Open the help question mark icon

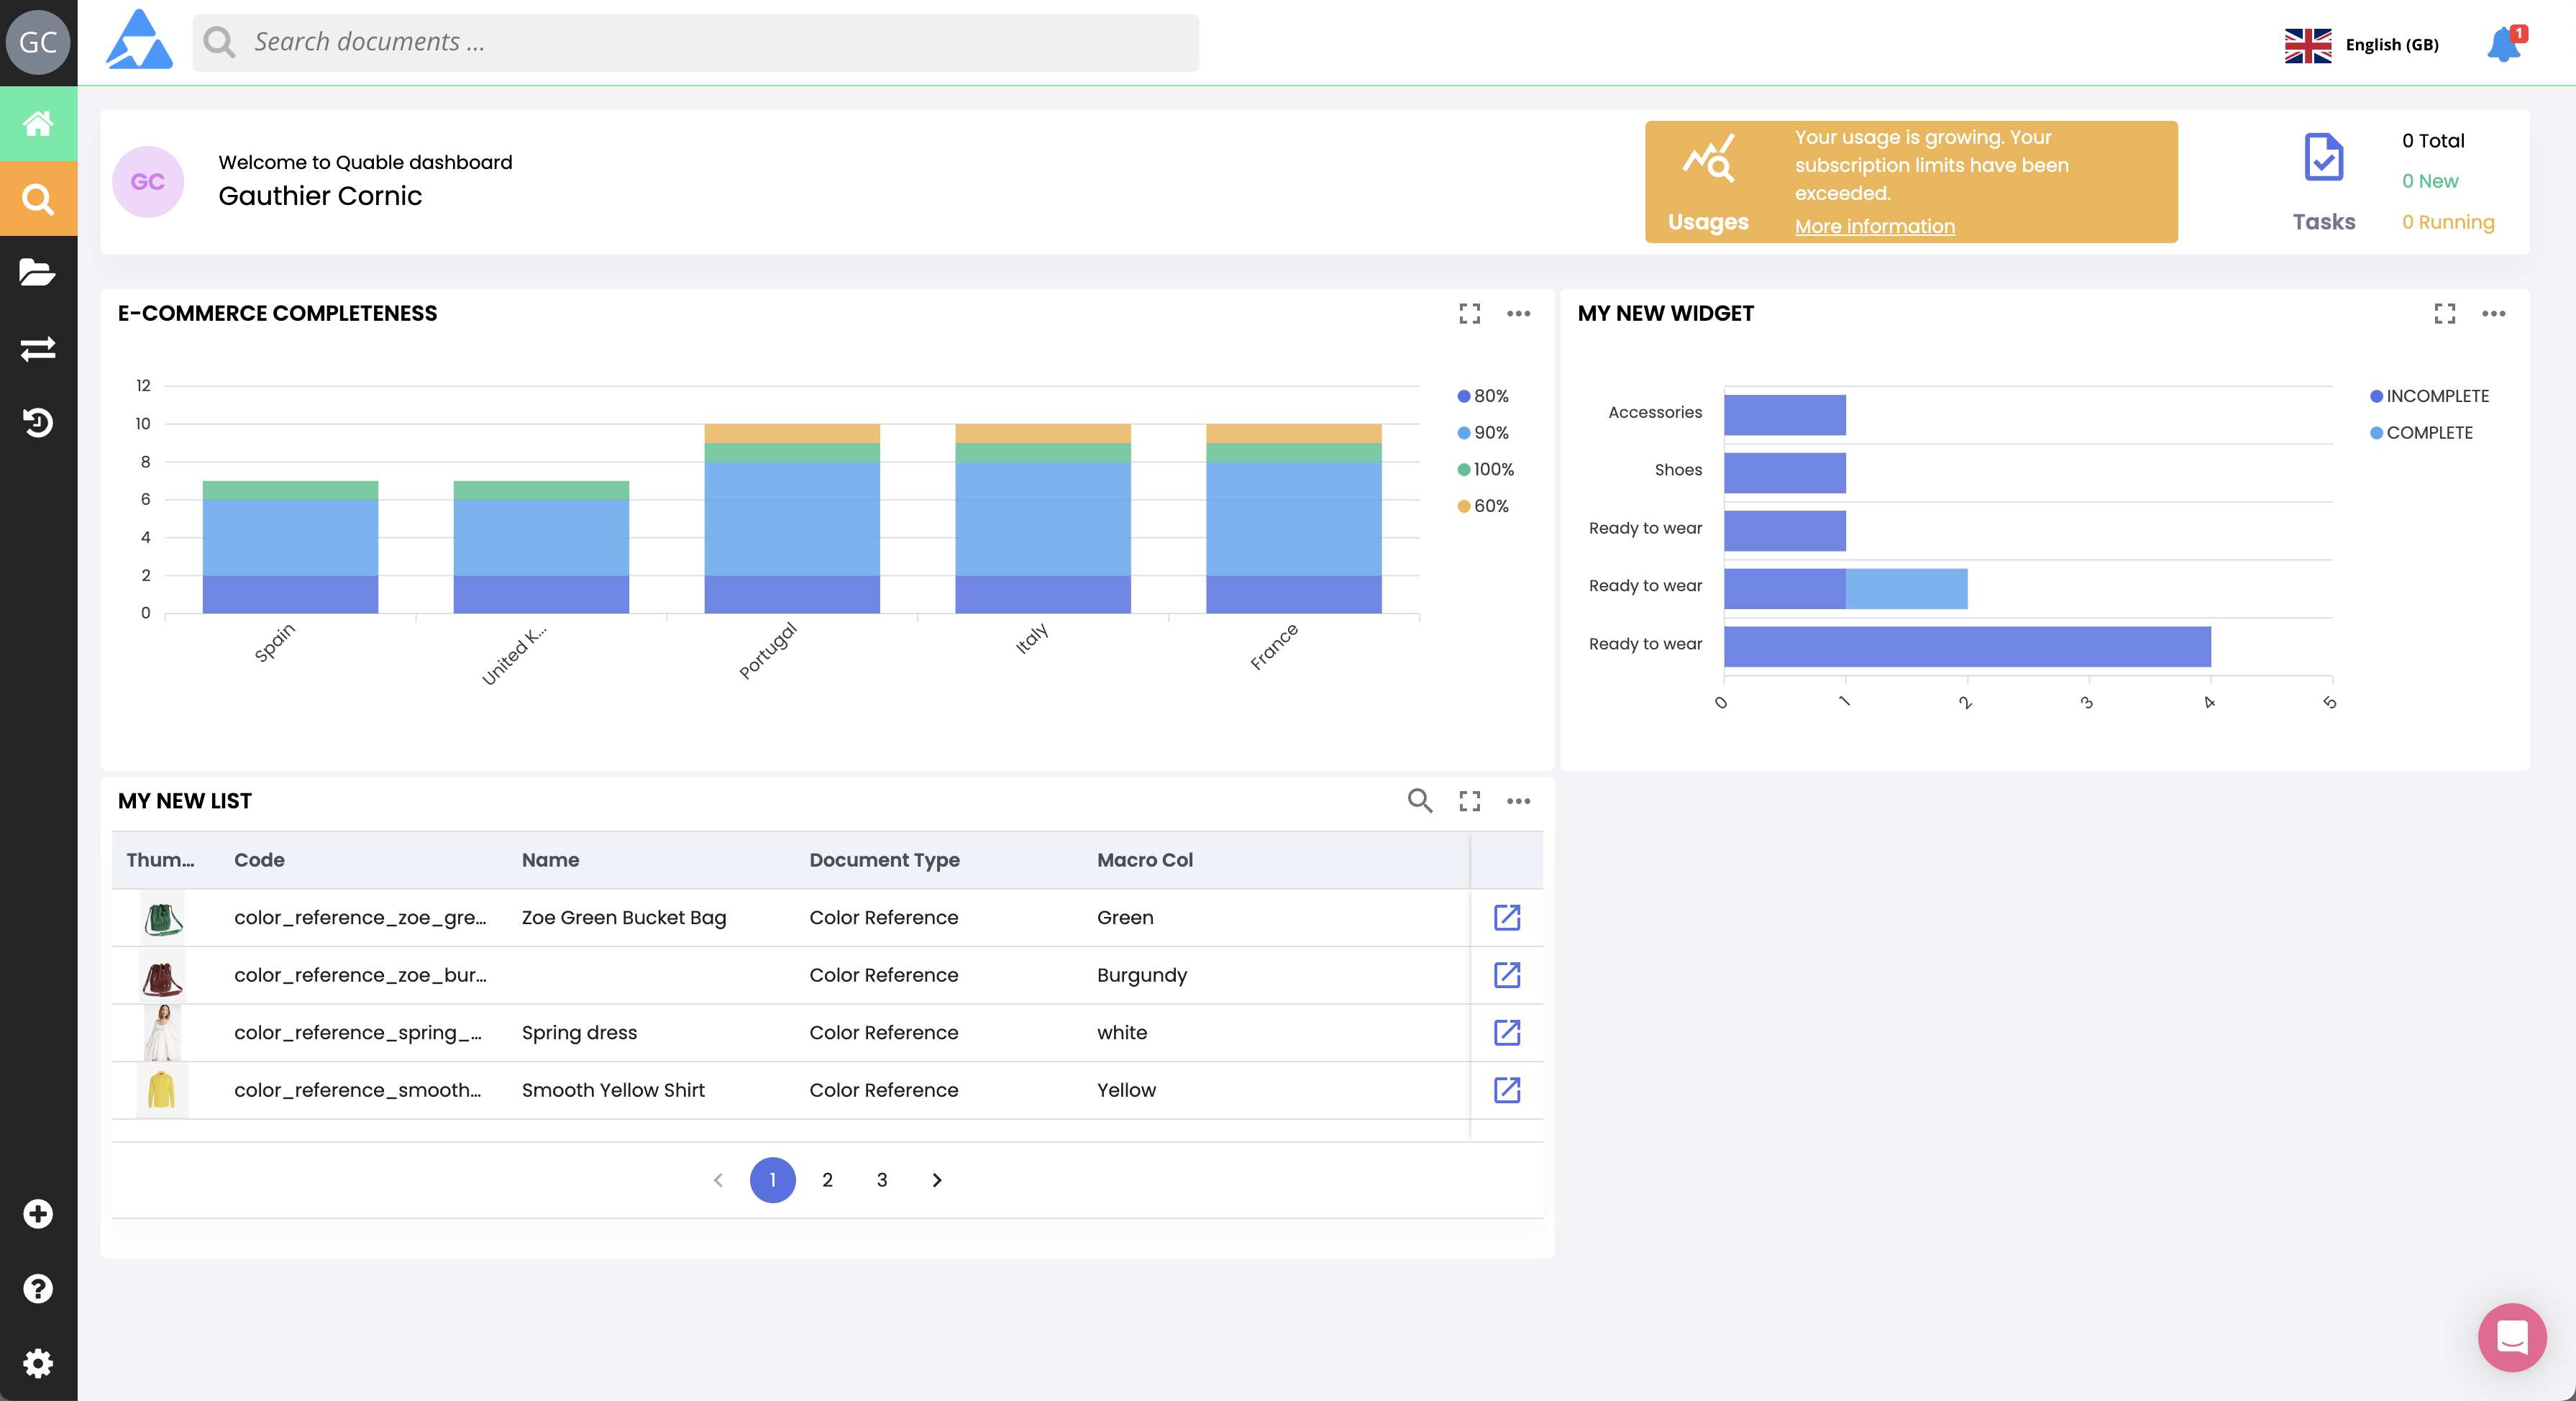38,1288
